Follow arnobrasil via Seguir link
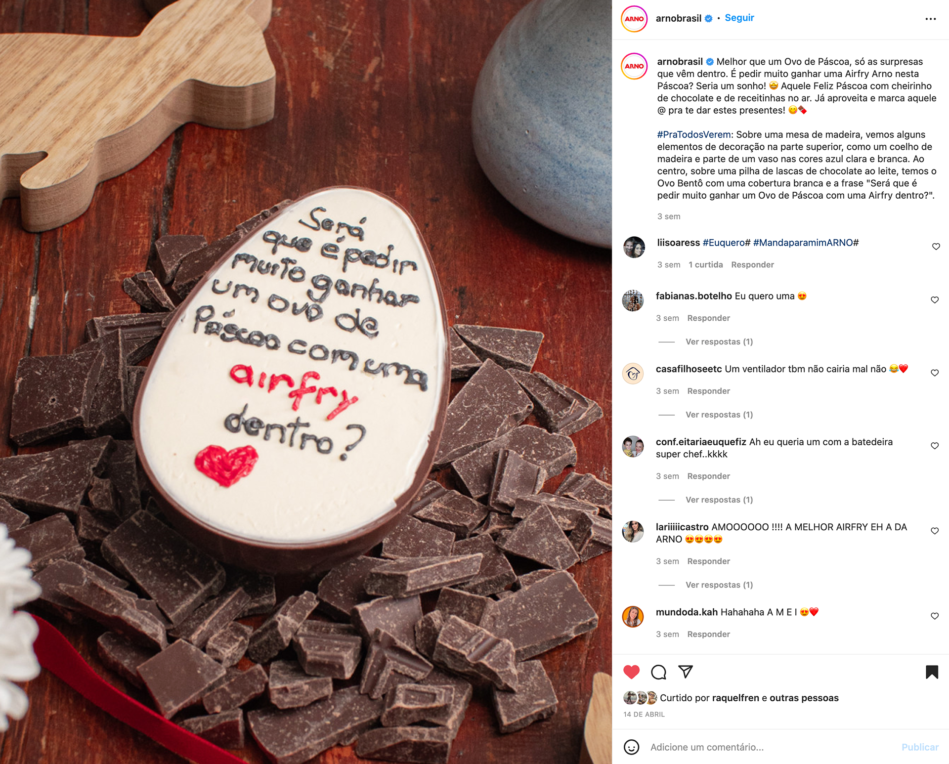This screenshot has height=764, width=949. tap(739, 18)
